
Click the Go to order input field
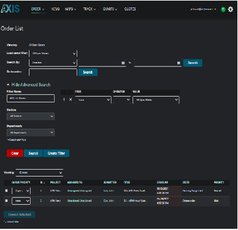[53, 72]
